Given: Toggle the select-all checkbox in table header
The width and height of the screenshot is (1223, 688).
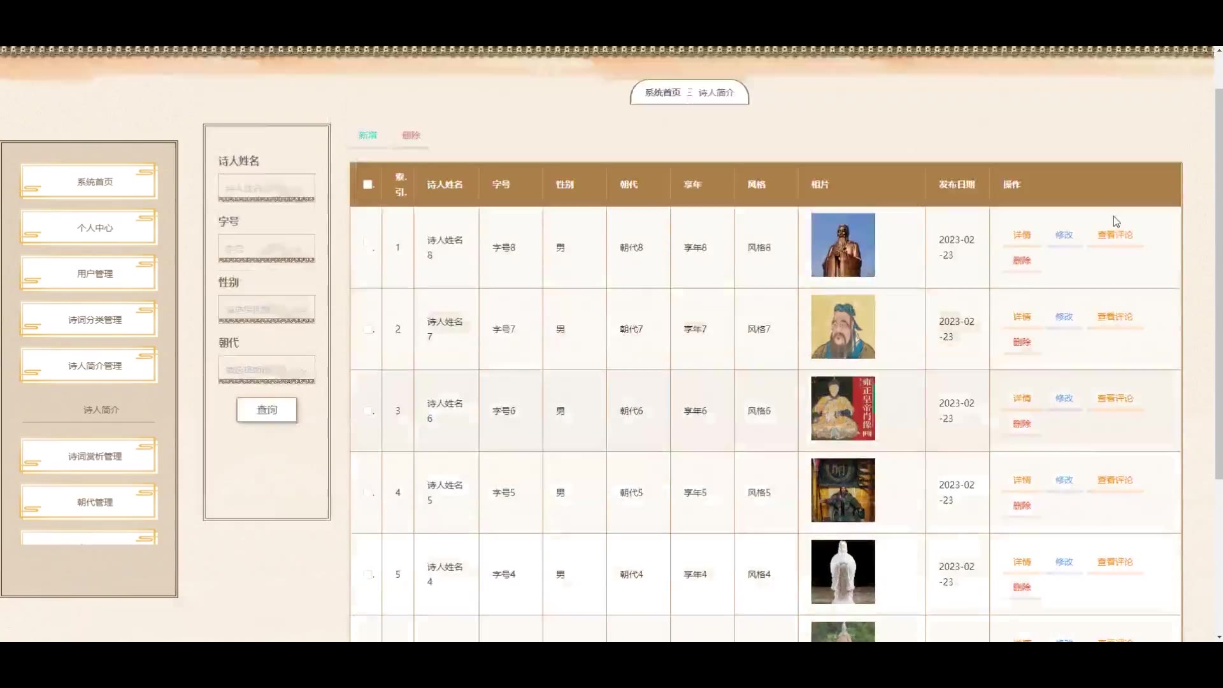Looking at the screenshot, I should [x=368, y=184].
